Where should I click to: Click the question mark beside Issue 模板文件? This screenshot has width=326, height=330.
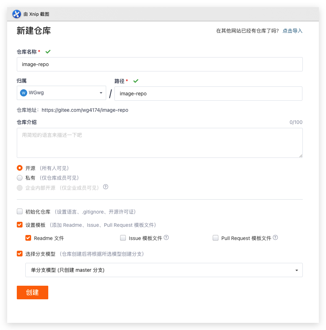coord(166,238)
